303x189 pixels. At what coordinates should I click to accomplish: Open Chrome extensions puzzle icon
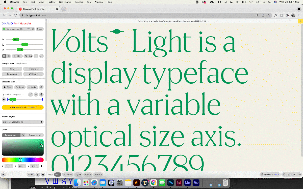[x=287, y=15]
